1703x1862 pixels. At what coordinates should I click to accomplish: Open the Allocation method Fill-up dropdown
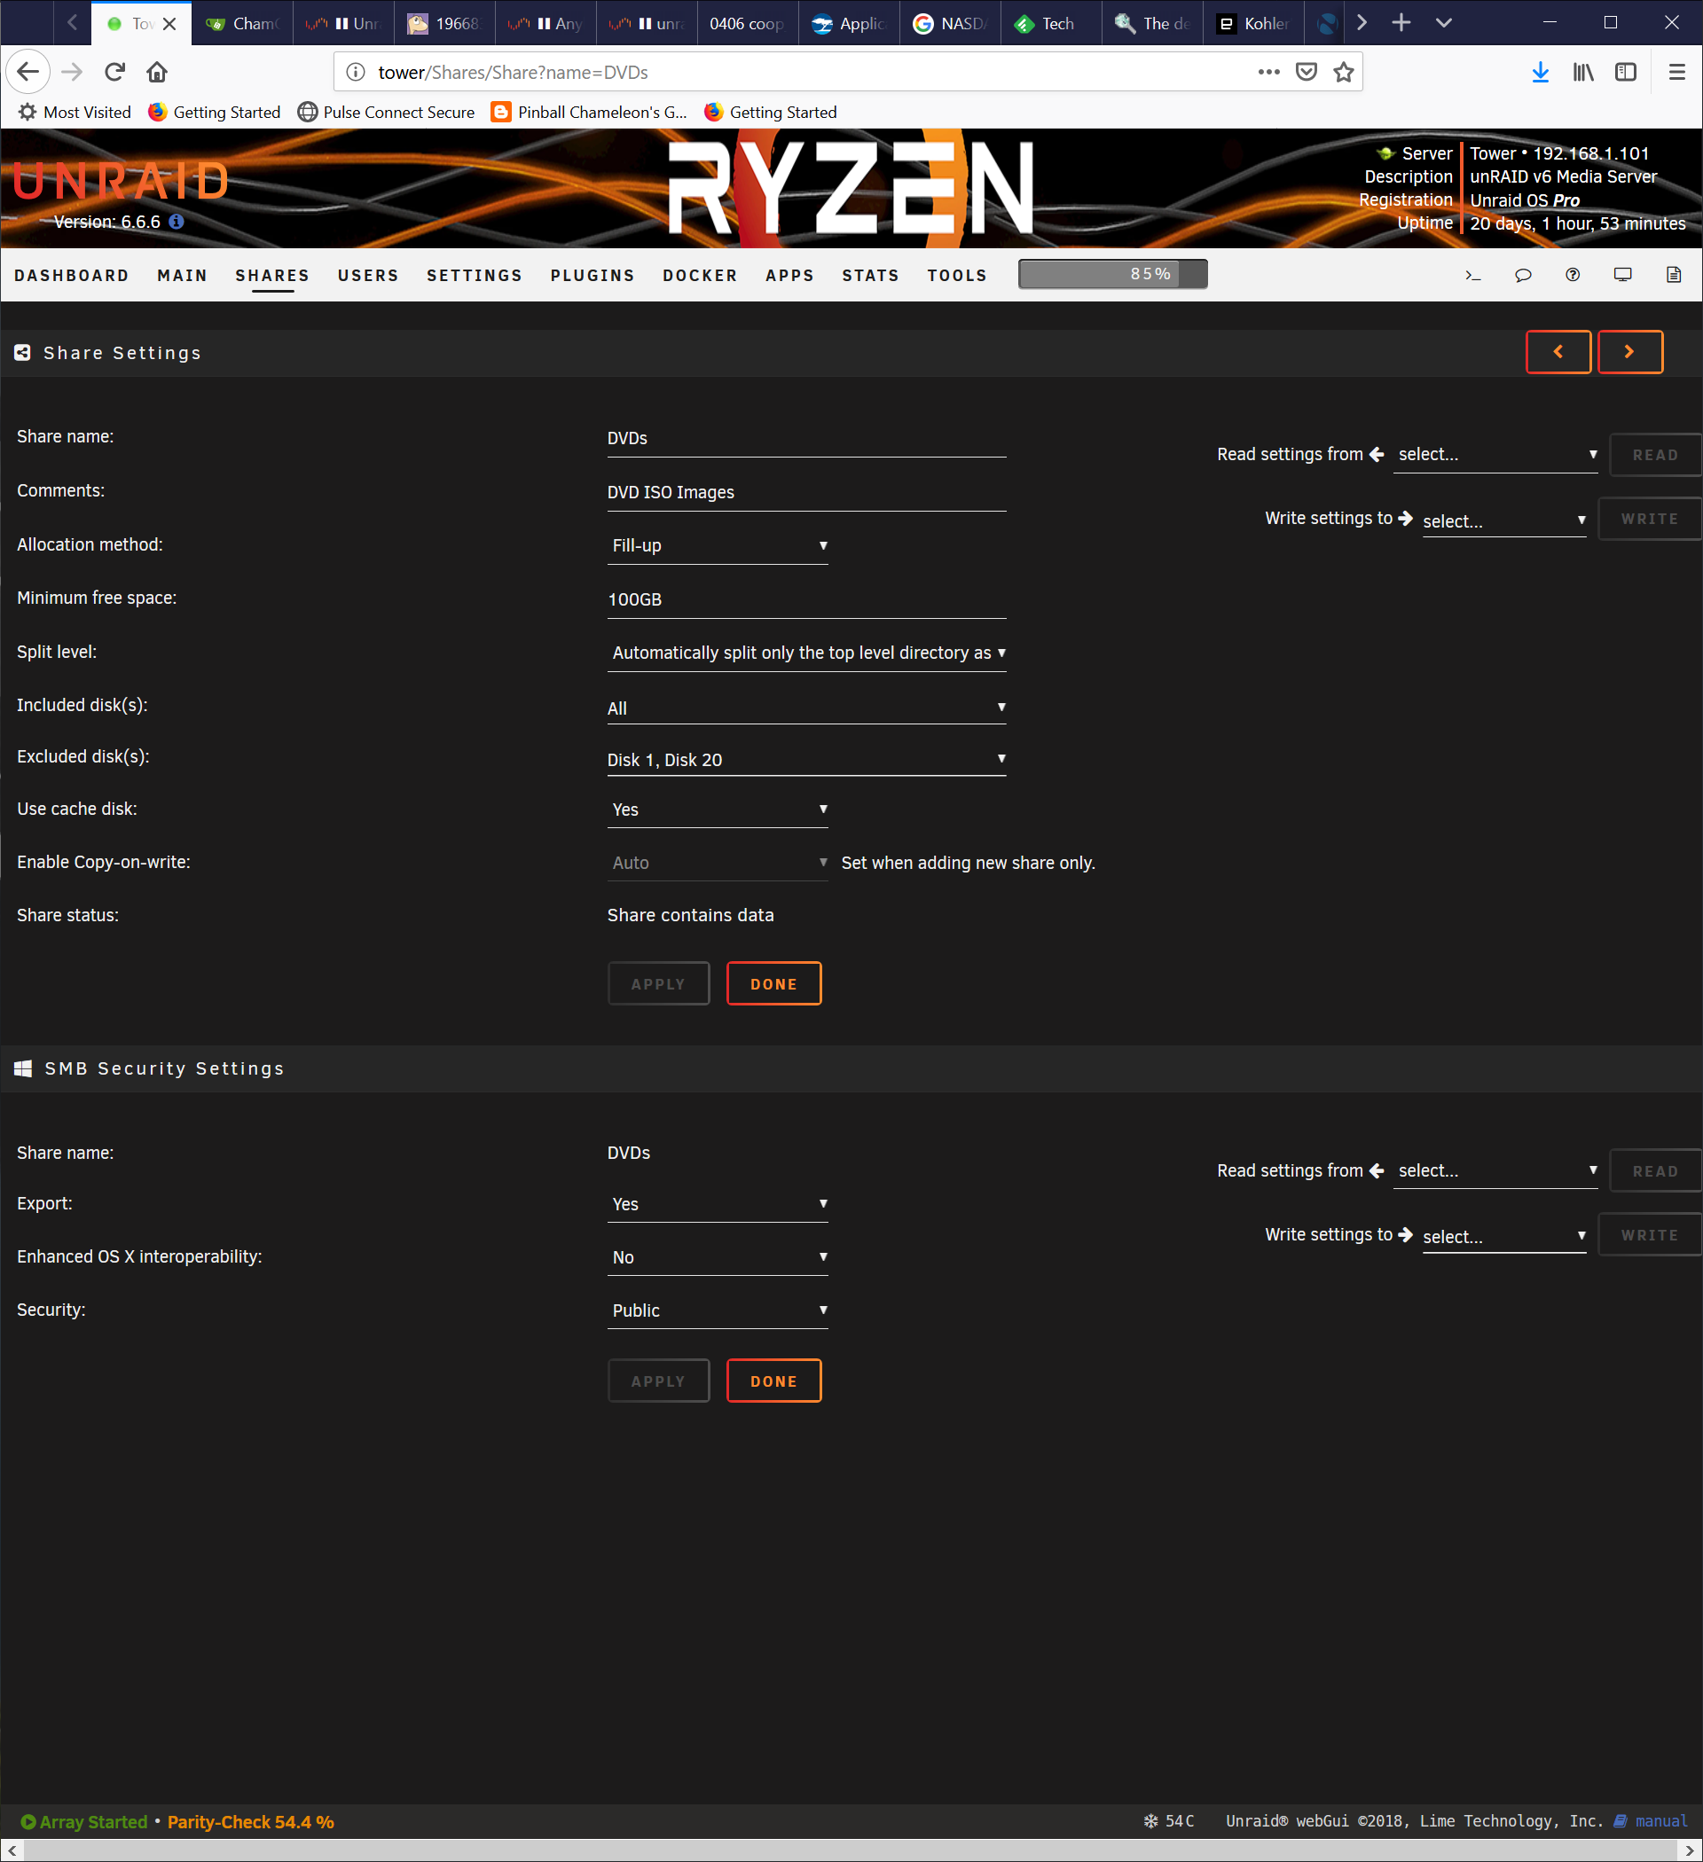[x=717, y=546]
